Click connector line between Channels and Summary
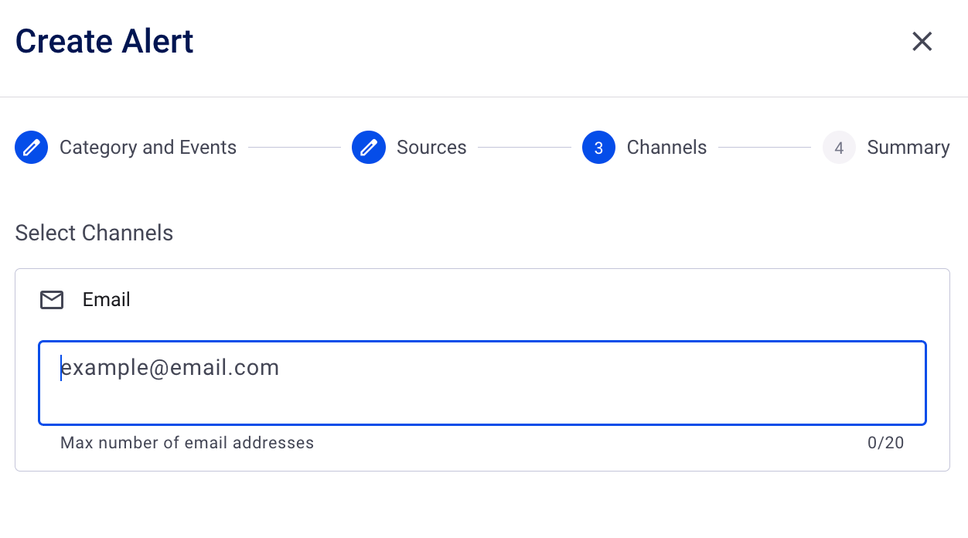Screen dimensions: 968x538 pyautogui.click(x=764, y=148)
